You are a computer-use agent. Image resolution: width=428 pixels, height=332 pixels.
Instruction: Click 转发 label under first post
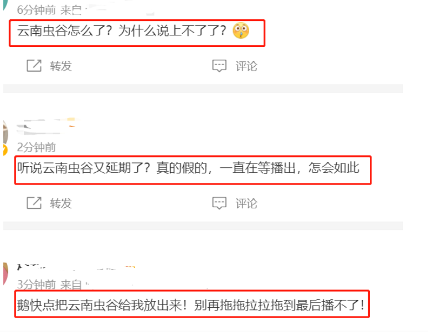pos(61,66)
